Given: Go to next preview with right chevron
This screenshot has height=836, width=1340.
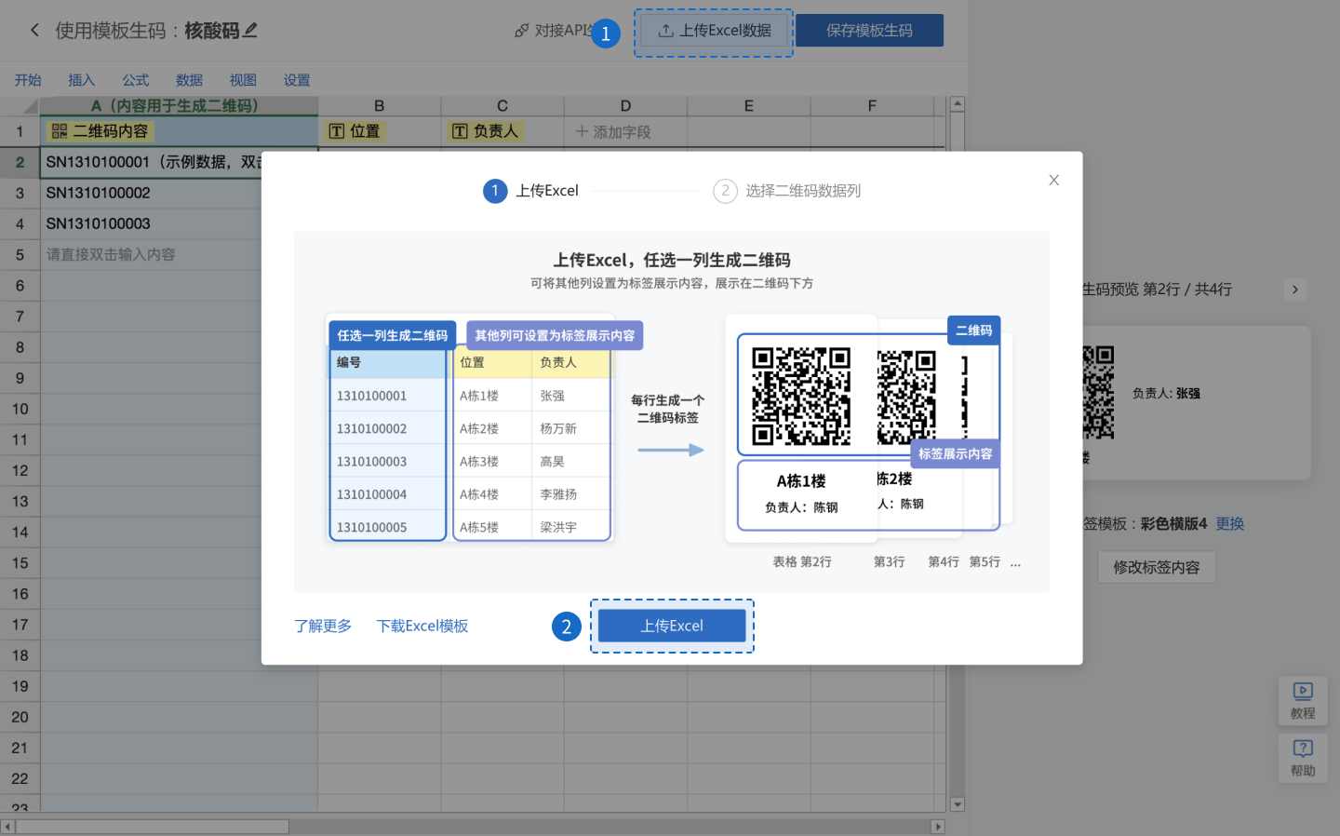Looking at the screenshot, I should tap(1295, 290).
